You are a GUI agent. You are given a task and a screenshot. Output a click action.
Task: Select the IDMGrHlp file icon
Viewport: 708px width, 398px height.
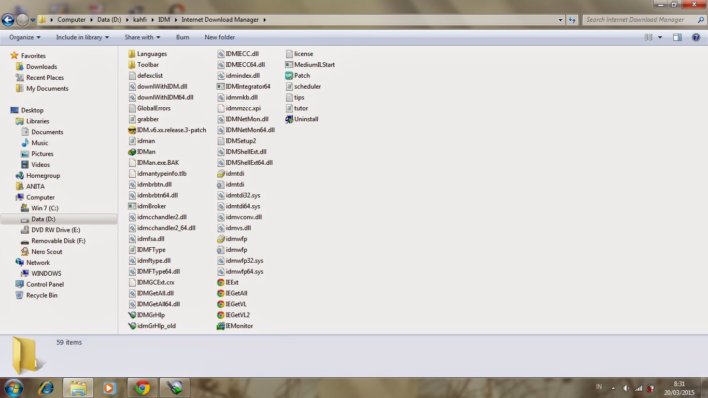tap(132, 315)
